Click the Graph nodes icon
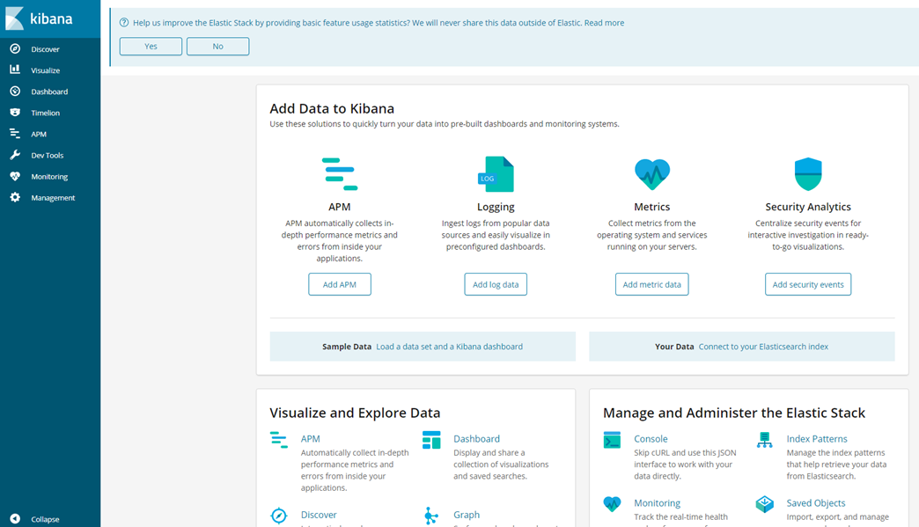Screen dimensions: 919x527 431,516
